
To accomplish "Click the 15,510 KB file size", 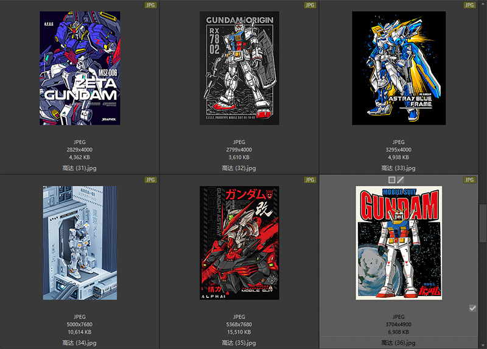I will pos(239,332).
